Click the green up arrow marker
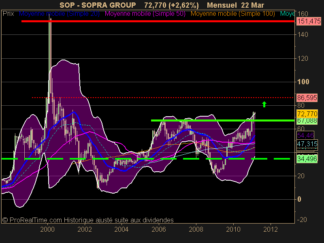The image size is (324, 243). (x=264, y=104)
